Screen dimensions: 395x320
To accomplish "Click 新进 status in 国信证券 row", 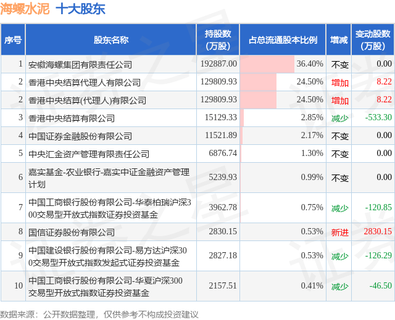I will tap(340, 232).
